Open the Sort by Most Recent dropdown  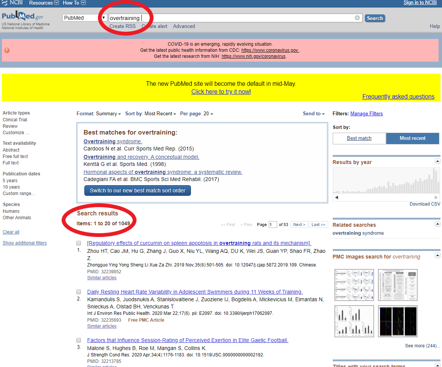pyautogui.click(x=150, y=114)
